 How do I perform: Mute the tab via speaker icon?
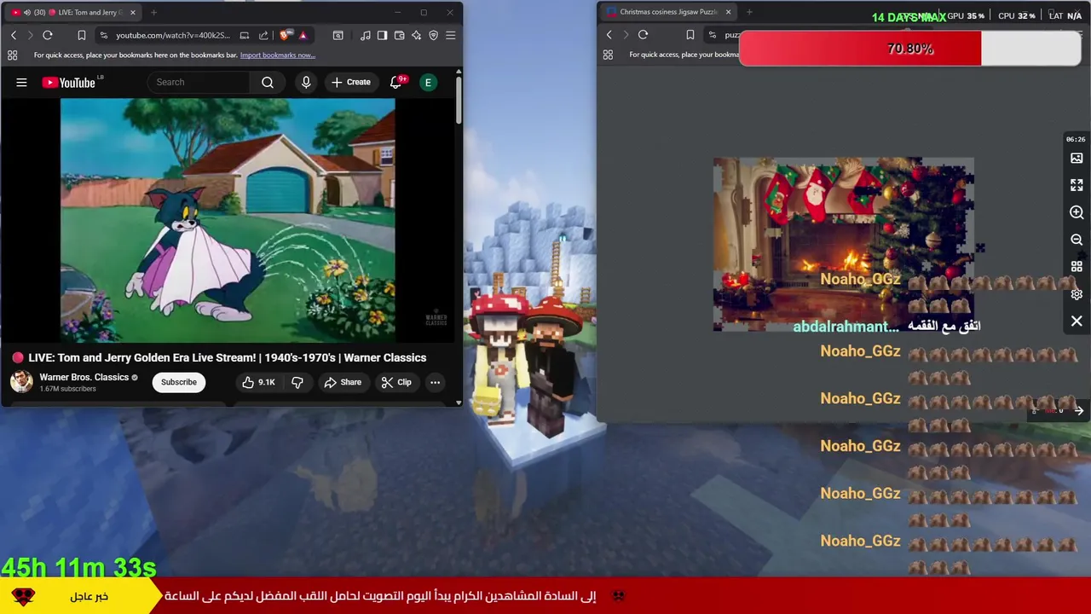pos(27,13)
